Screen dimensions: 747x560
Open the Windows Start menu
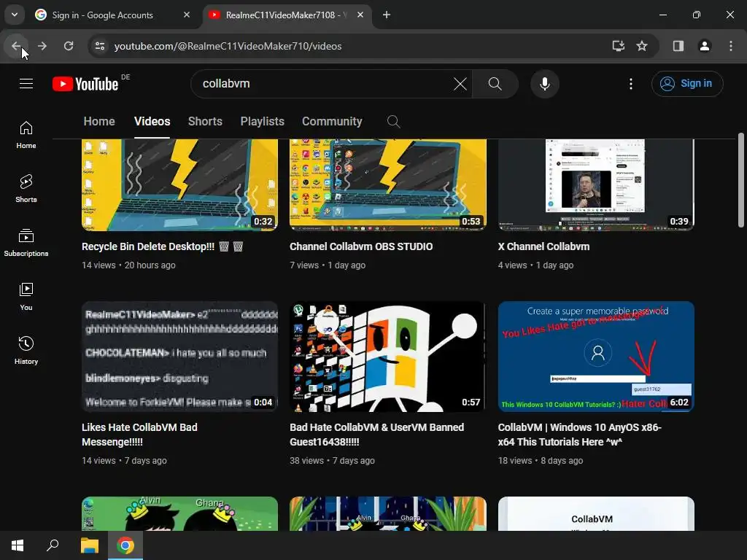tap(18, 545)
